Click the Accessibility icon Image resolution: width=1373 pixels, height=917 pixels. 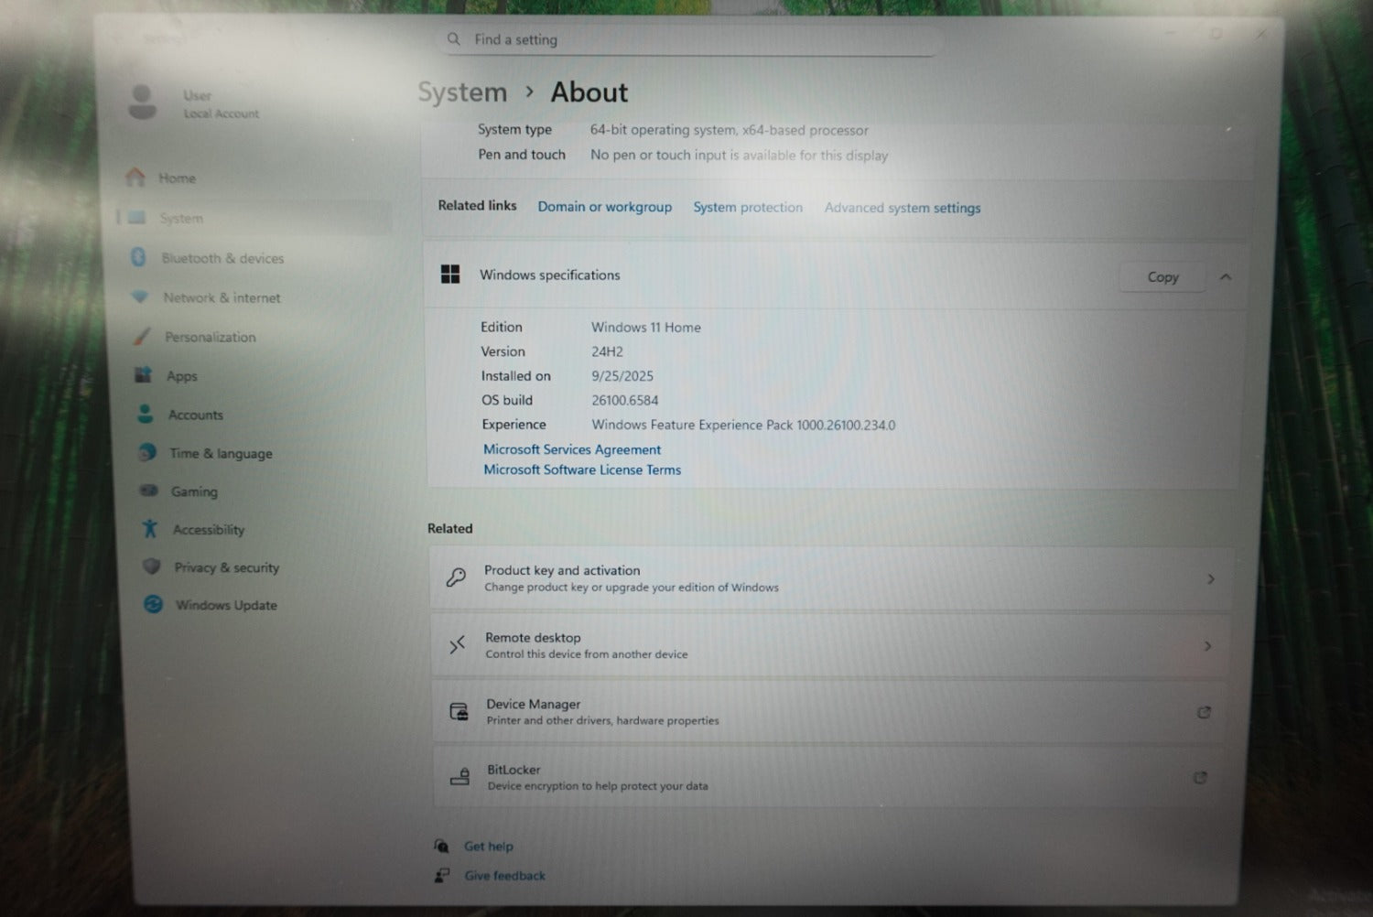(150, 529)
